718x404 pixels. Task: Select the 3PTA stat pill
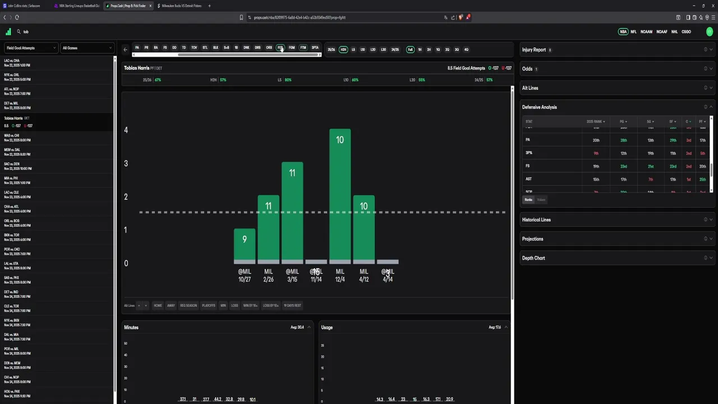(x=315, y=48)
